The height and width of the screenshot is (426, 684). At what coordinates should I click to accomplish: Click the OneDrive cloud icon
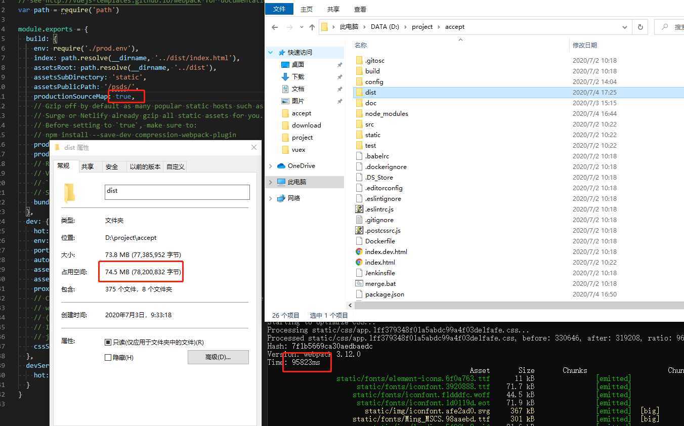pos(281,166)
